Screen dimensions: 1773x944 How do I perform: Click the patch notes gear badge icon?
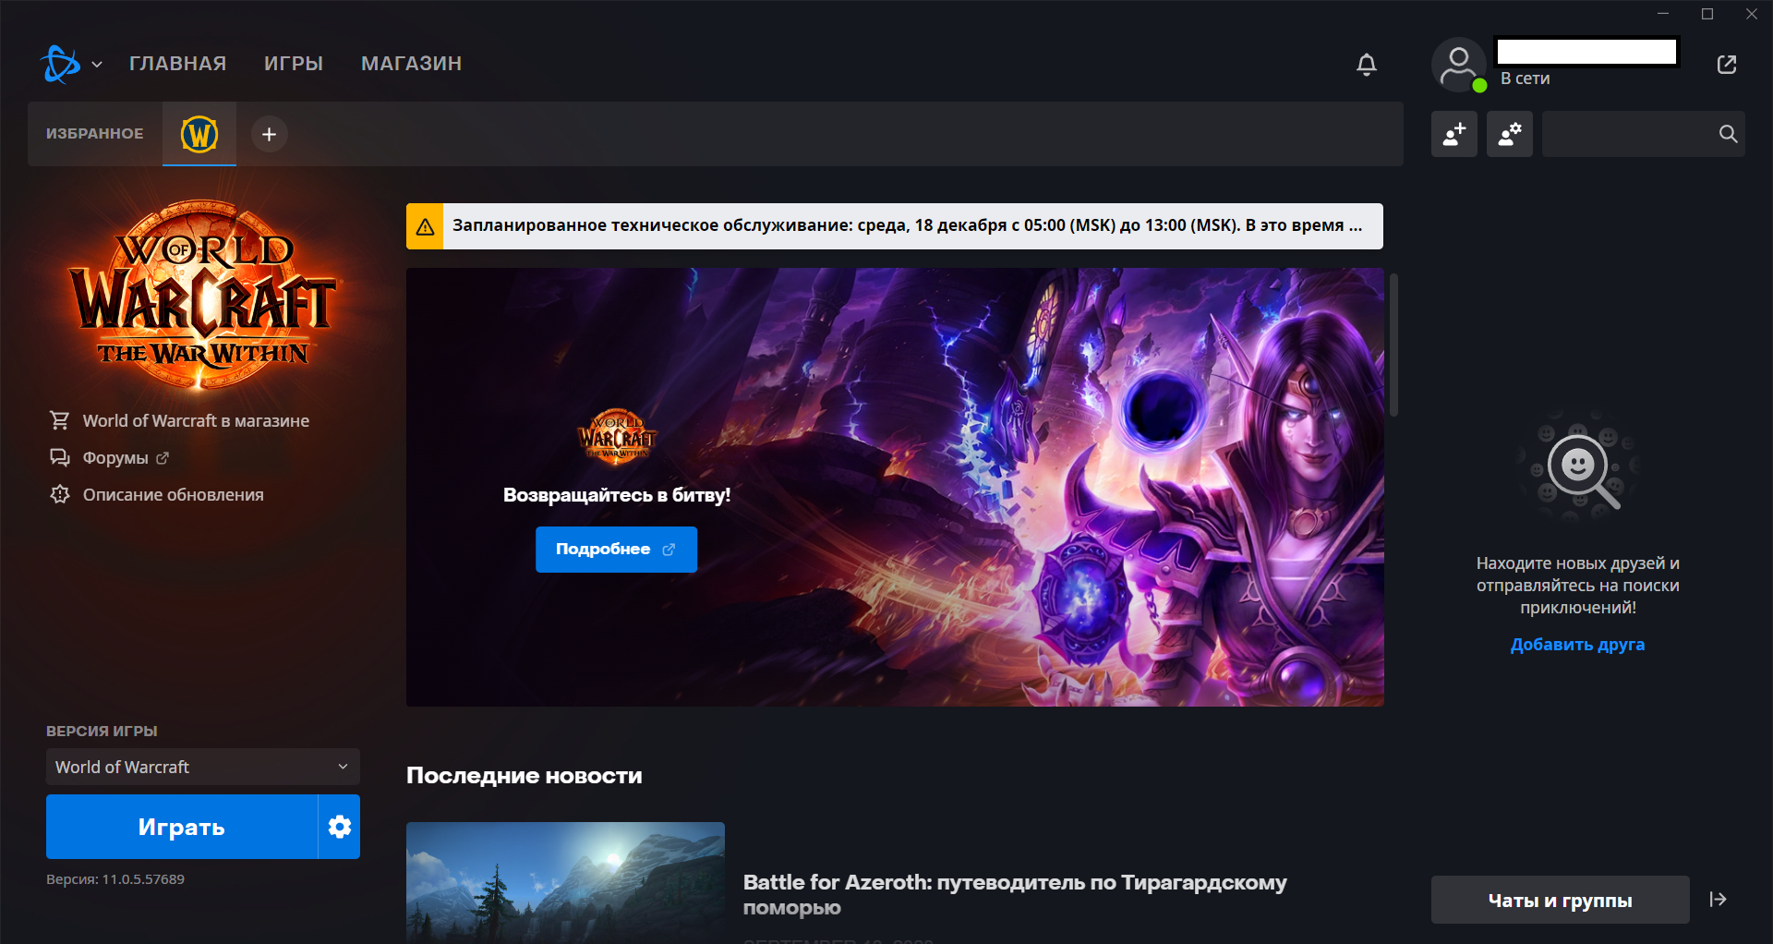point(60,494)
